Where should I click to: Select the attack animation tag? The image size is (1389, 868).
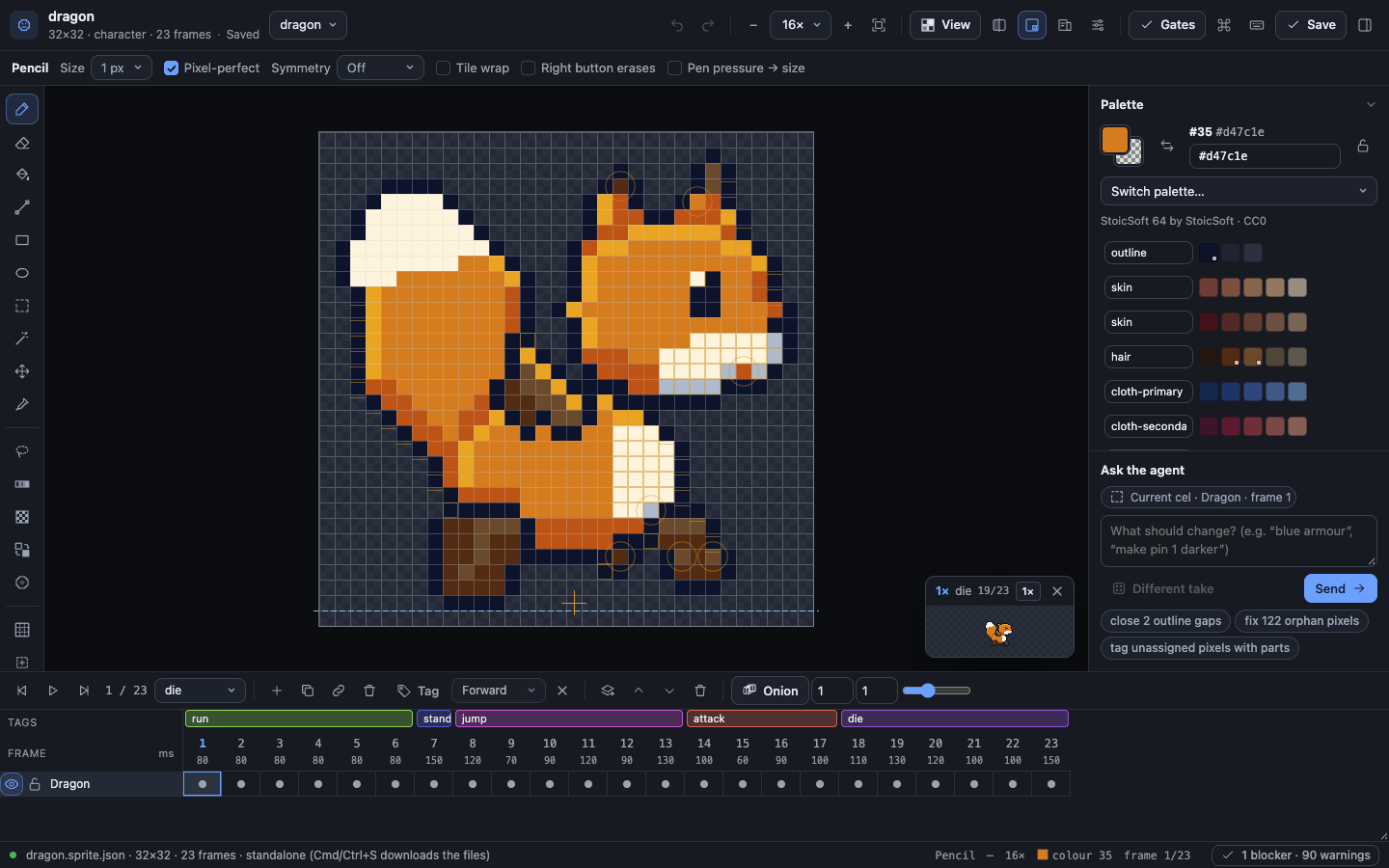click(762, 719)
